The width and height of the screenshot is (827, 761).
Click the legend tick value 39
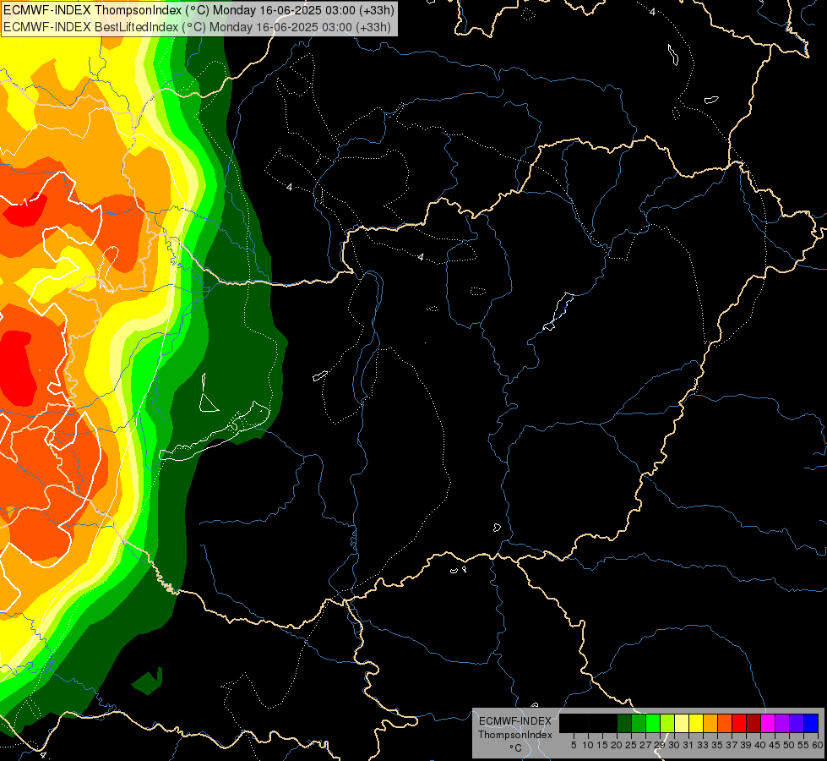click(x=746, y=745)
